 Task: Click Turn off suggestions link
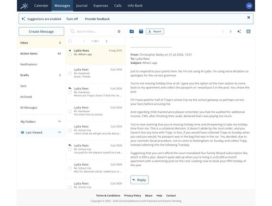click(x=72, y=19)
